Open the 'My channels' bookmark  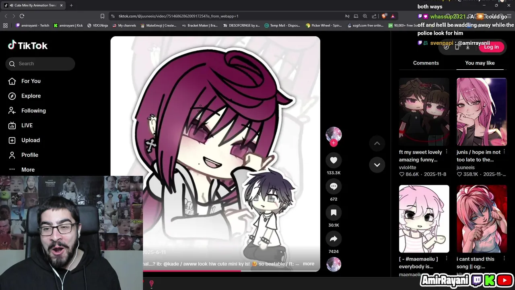(124, 25)
